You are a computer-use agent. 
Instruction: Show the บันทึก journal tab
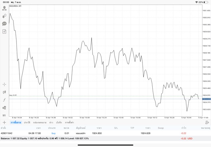pos(59,122)
